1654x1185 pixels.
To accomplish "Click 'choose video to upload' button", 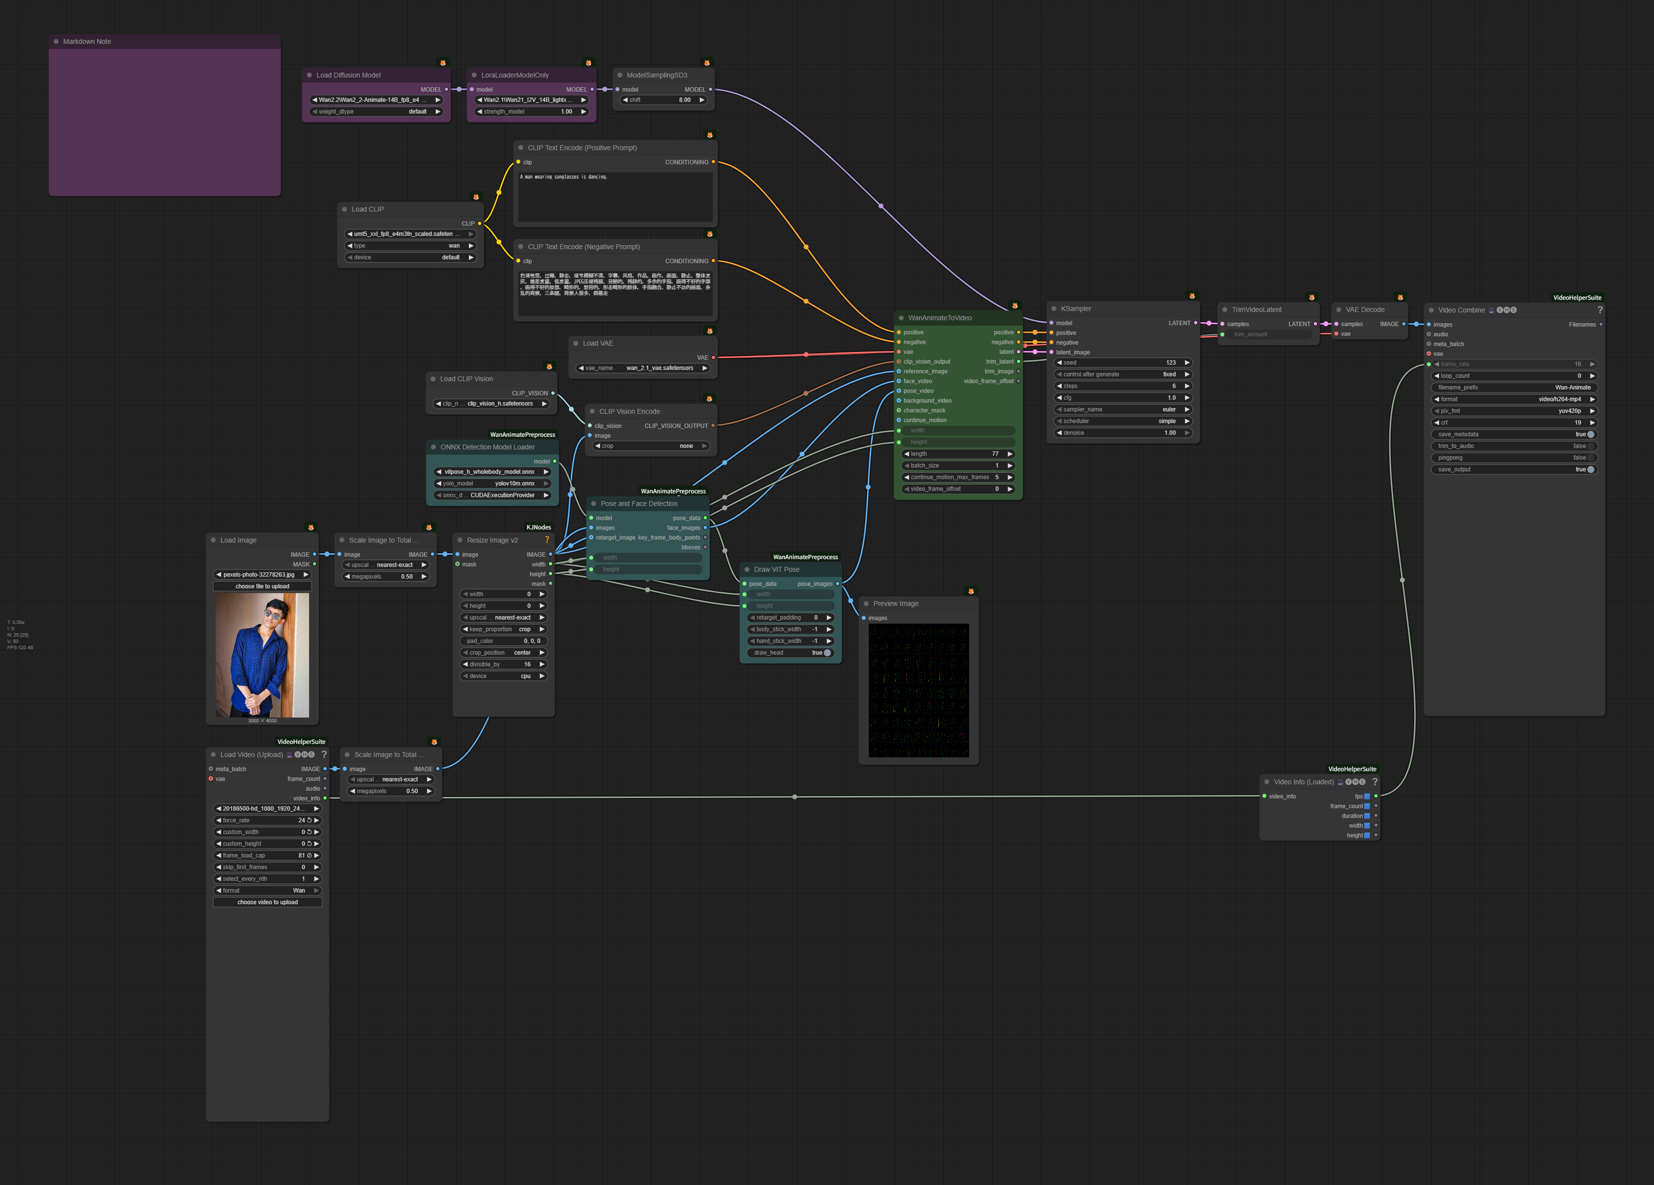I will (268, 902).
